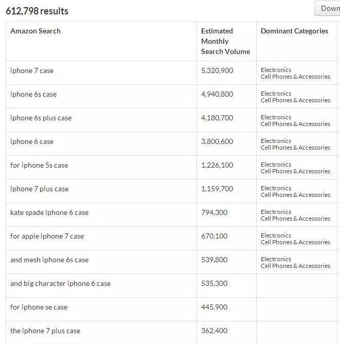Click the 5,320,900 search volume value
Image resolution: width=340 pixels, height=344 pixels.
point(217,70)
